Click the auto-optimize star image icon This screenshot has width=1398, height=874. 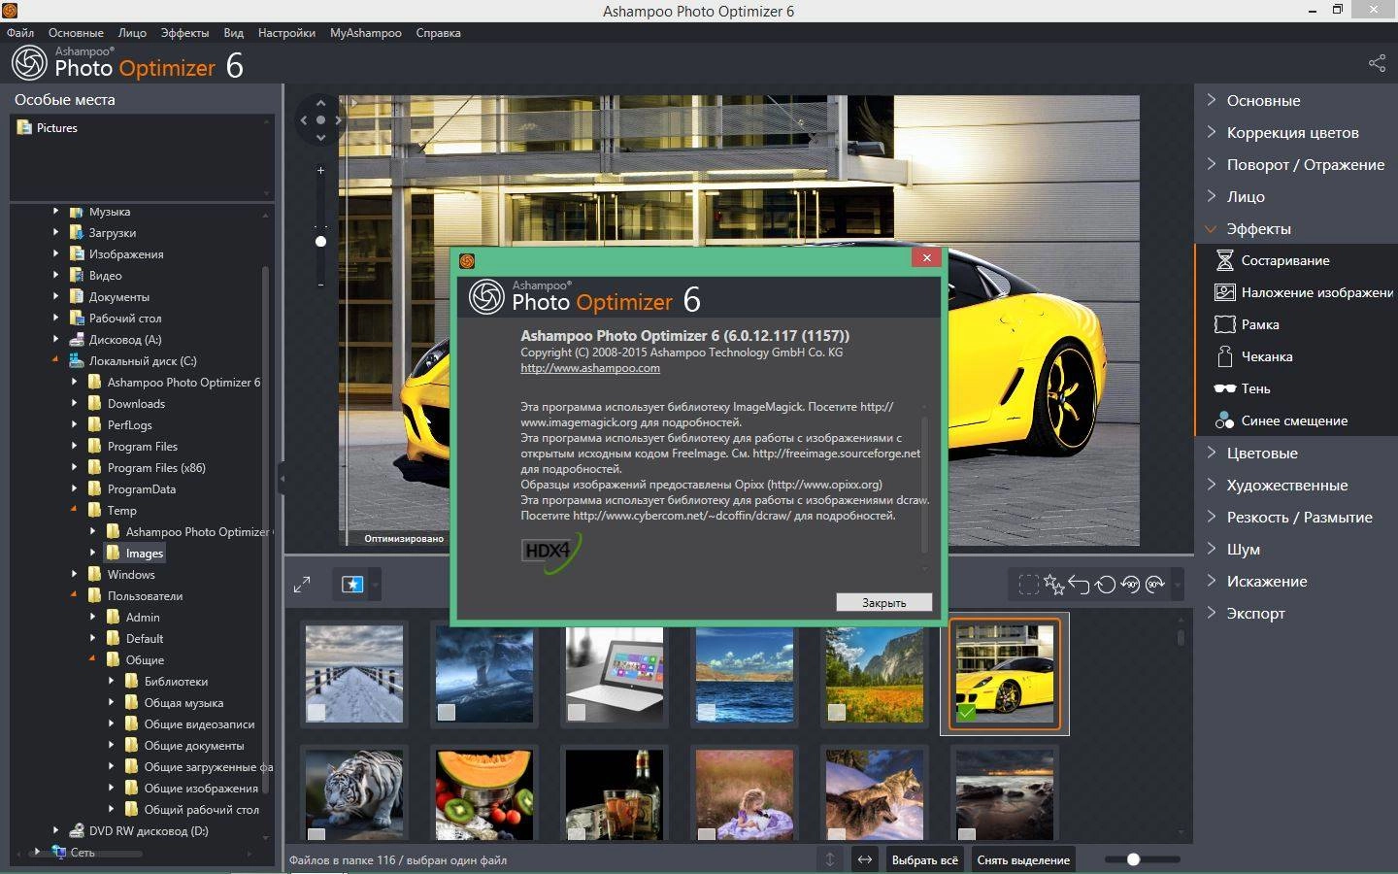[352, 585]
